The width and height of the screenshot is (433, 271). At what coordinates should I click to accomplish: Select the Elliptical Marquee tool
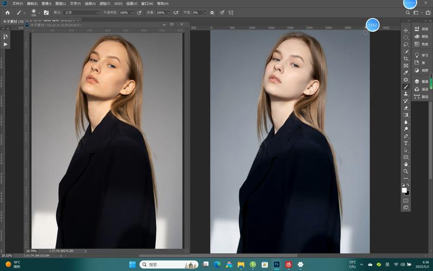tap(405, 37)
